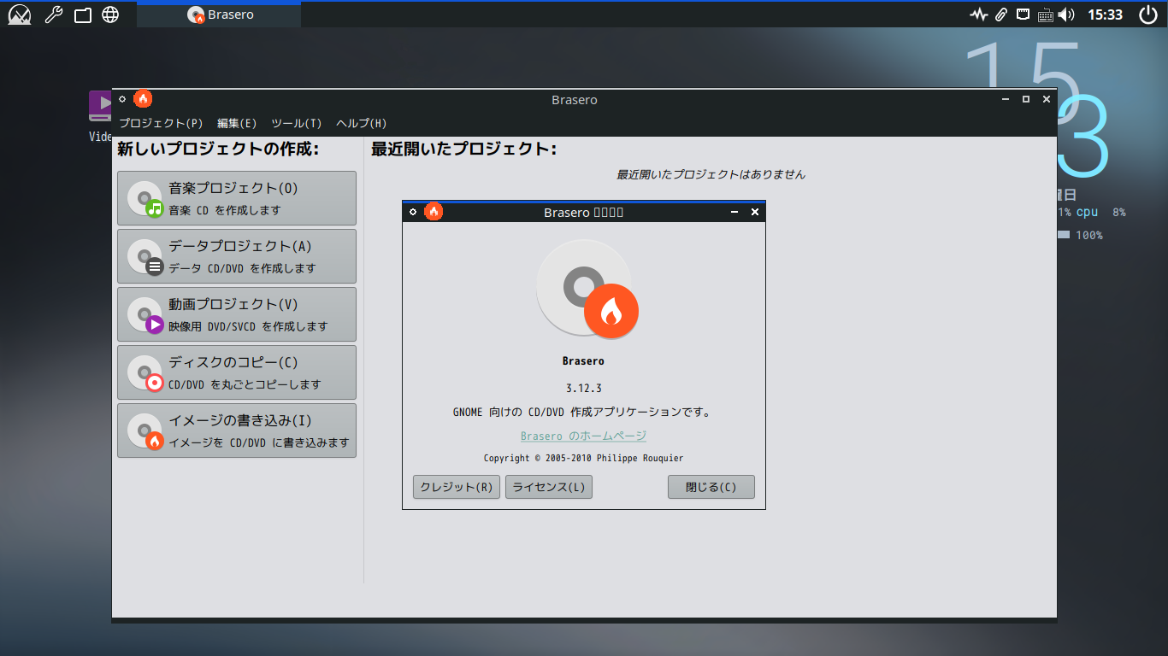The width and height of the screenshot is (1168, 656).
Task: Click the クレジット(R) credits button
Action: [x=457, y=487]
